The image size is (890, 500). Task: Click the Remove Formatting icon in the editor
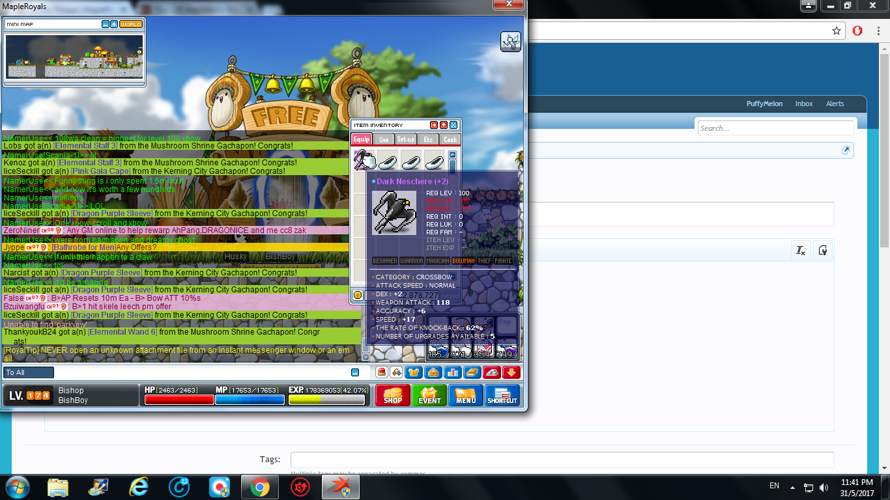(x=800, y=251)
